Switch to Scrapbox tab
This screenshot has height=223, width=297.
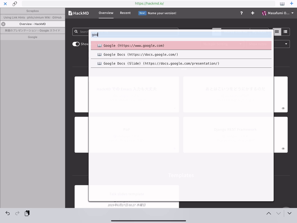point(32,11)
